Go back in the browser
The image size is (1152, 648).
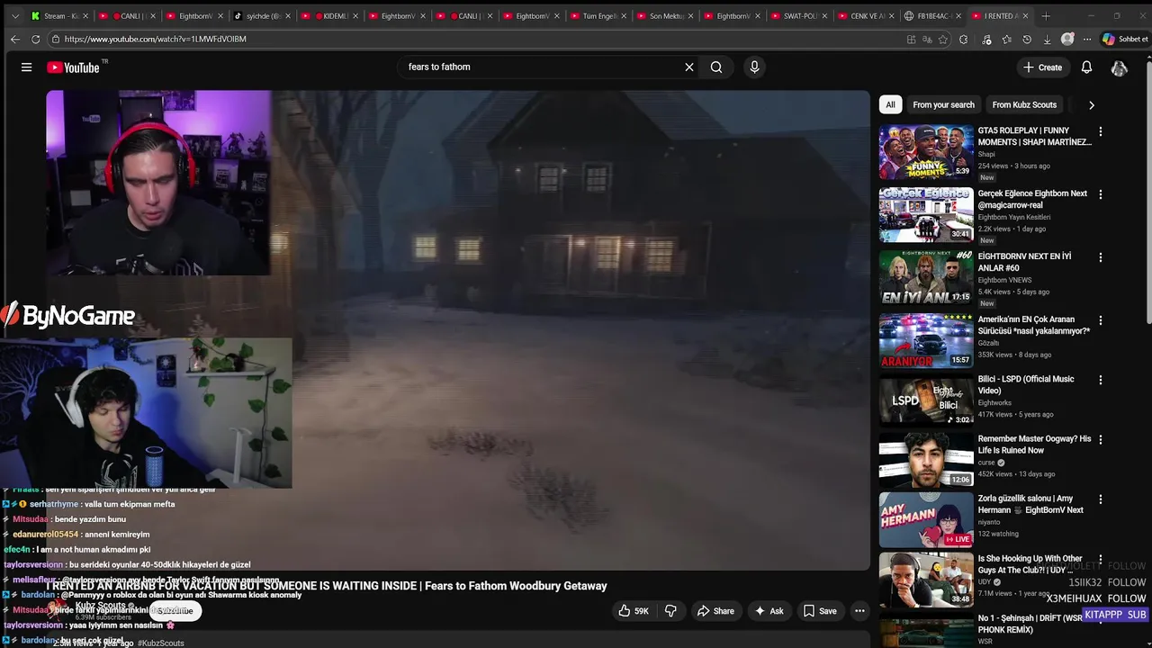[x=15, y=40]
